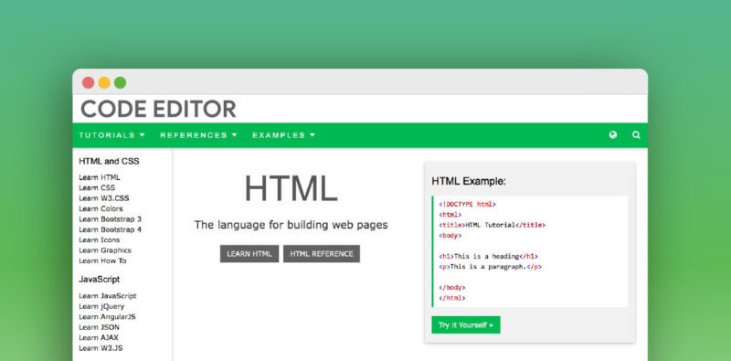The height and width of the screenshot is (361, 731).
Task: Click the LEARN HTML button
Action: click(x=249, y=254)
